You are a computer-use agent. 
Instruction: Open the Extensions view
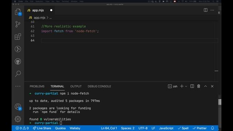pyautogui.click(x=18, y=36)
